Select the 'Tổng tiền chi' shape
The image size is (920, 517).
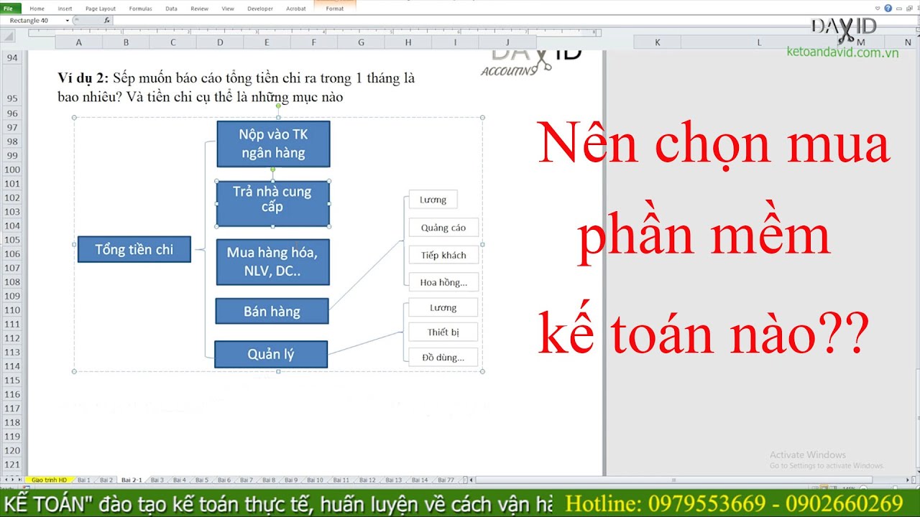point(134,249)
